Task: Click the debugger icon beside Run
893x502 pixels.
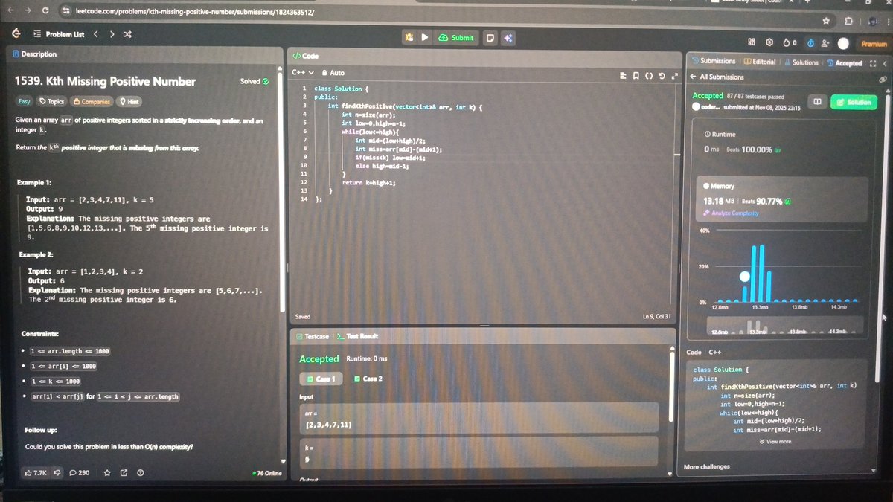Action: 410,37
